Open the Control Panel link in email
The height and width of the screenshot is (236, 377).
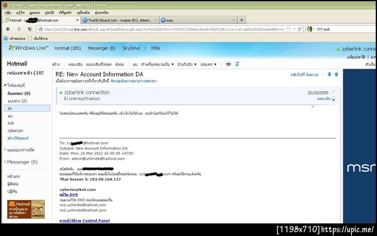(x=85, y=220)
